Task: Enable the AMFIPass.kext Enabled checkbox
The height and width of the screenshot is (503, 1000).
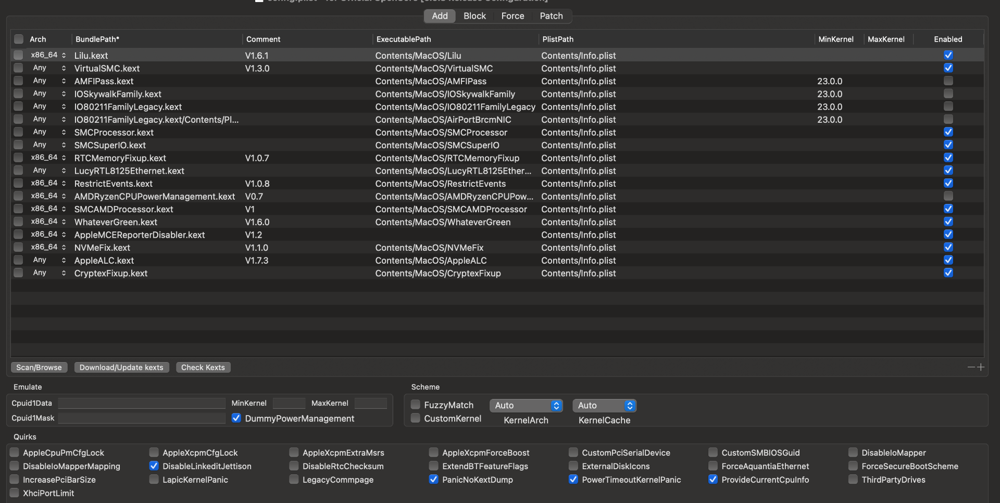Action: pyautogui.click(x=948, y=81)
